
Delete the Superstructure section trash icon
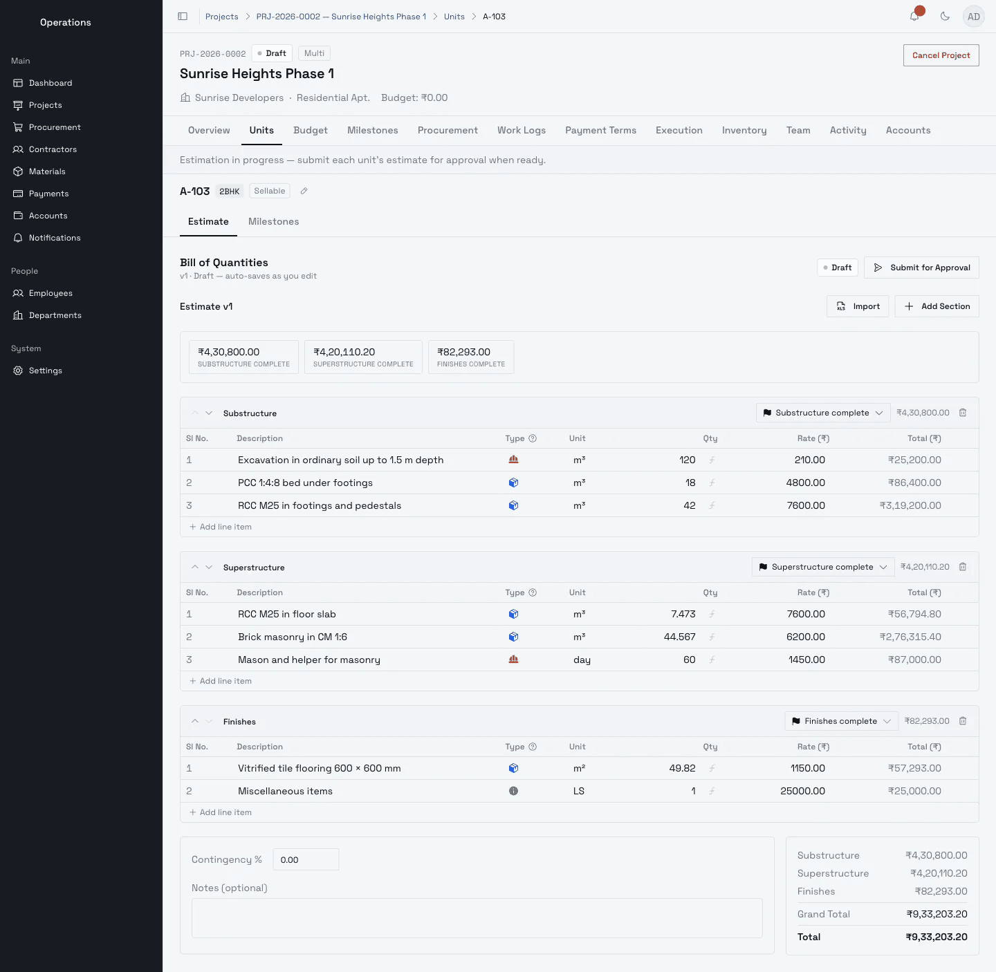963,567
